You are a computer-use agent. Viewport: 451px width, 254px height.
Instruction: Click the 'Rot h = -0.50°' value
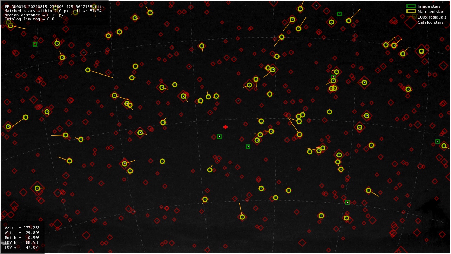(22, 238)
